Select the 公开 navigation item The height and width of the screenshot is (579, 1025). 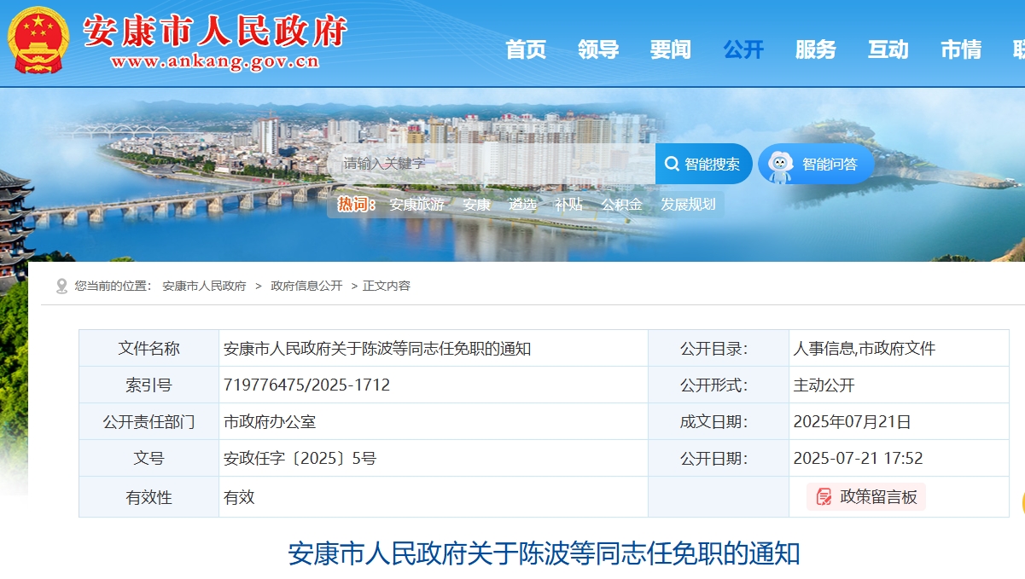743,50
